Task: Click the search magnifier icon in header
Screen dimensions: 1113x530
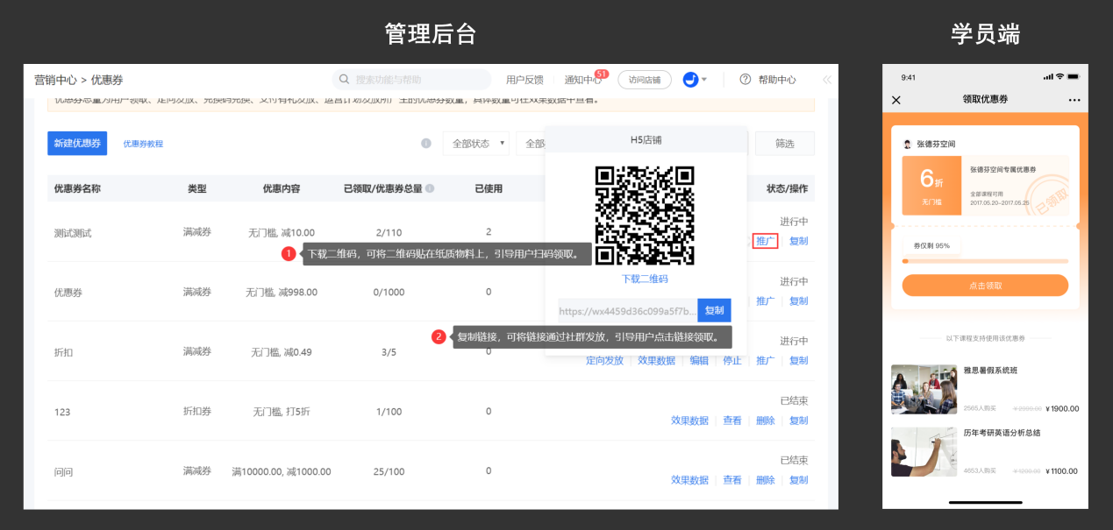Action: [345, 80]
